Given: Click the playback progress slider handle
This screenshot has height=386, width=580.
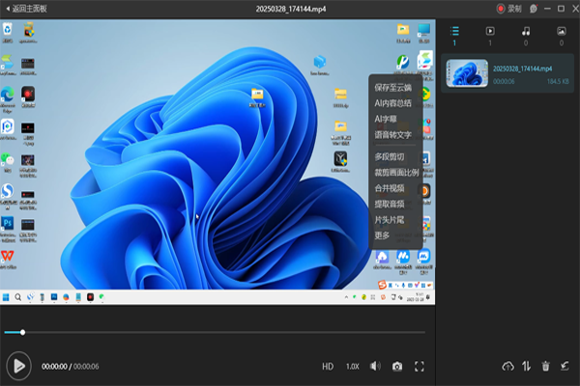Looking at the screenshot, I should pos(22,332).
